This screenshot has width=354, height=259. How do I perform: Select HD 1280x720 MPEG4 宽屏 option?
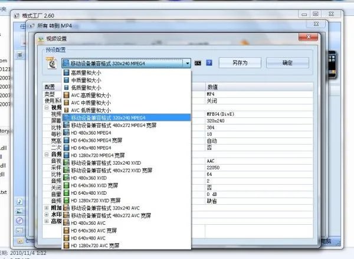126,155
